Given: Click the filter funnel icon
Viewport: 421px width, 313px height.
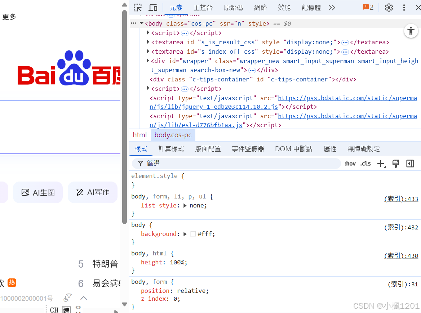Looking at the screenshot, I should (x=141, y=163).
